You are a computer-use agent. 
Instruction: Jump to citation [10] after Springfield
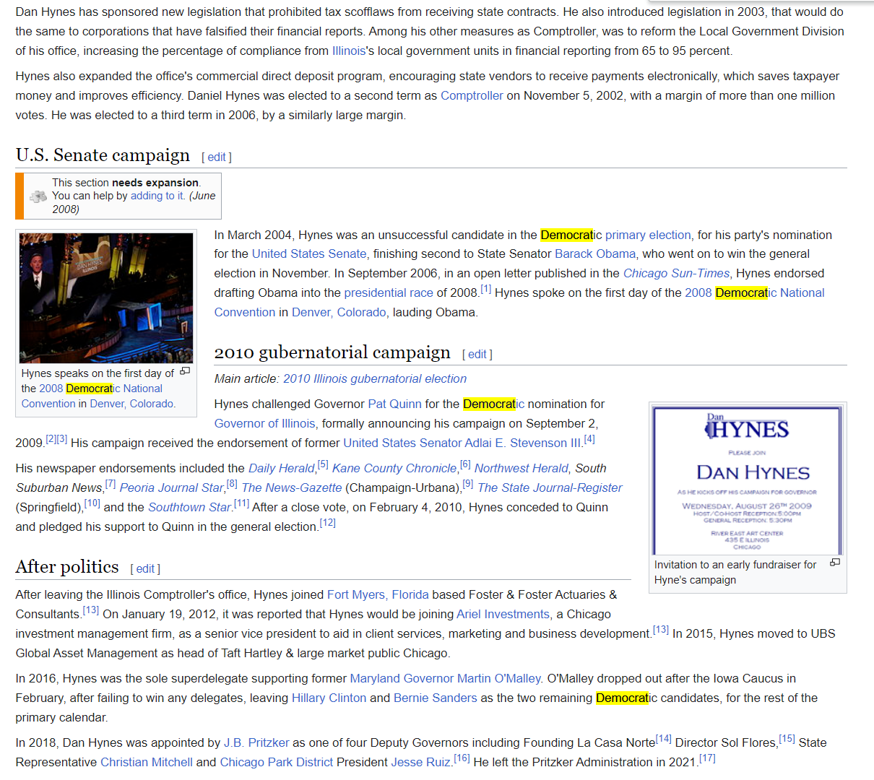click(92, 503)
